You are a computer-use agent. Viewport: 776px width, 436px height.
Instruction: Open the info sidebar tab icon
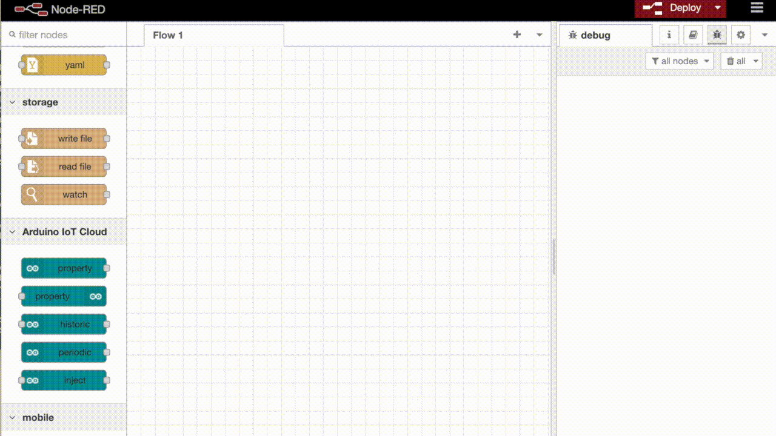pos(669,35)
